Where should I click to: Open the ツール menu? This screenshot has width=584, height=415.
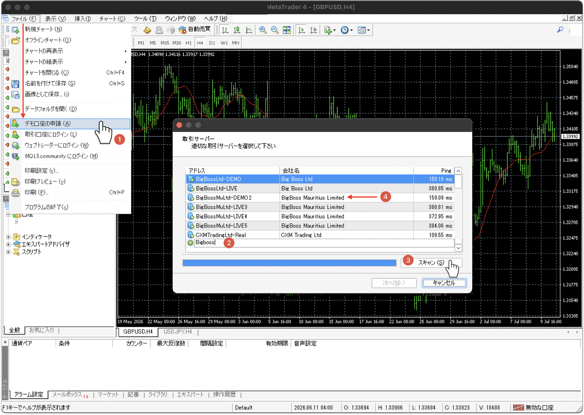[x=145, y=19]
